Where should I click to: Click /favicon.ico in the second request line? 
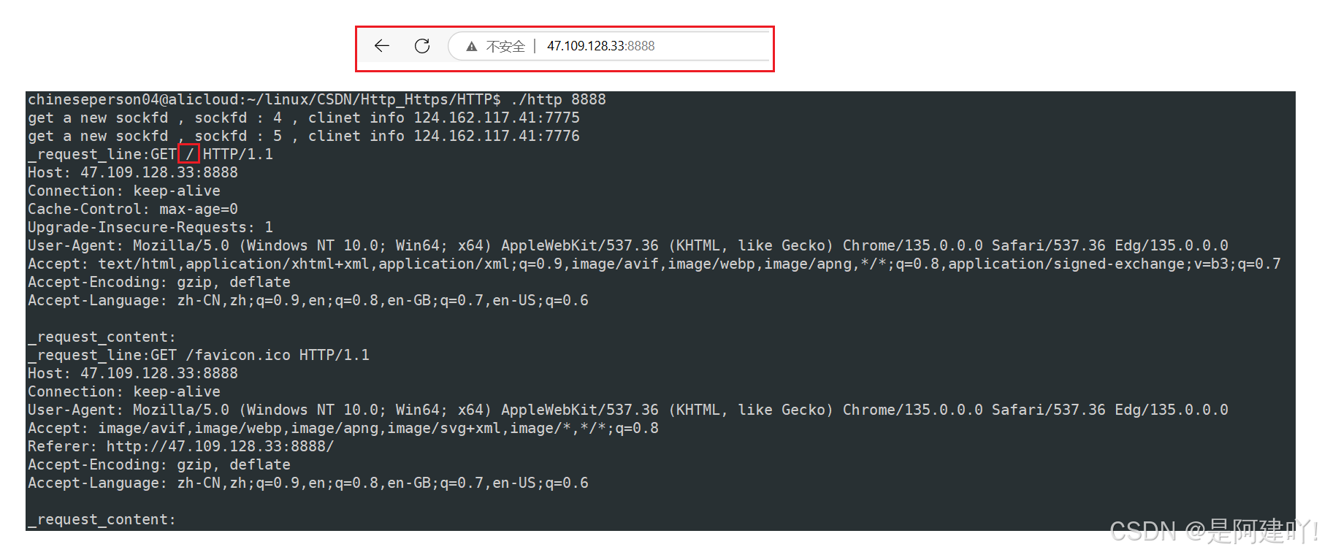point(238,355)
